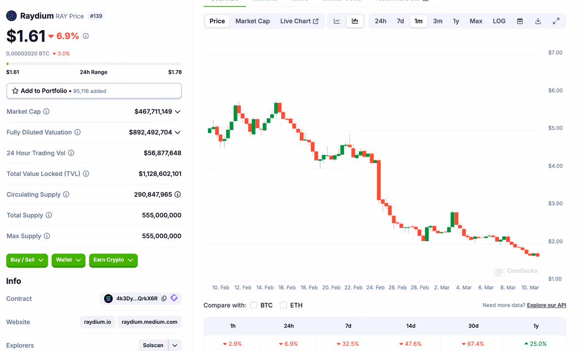Open the Earn Crypto dropdown
Image resolution: width=583 pixels, height=351 pixels.
click(x=113, y=260)
